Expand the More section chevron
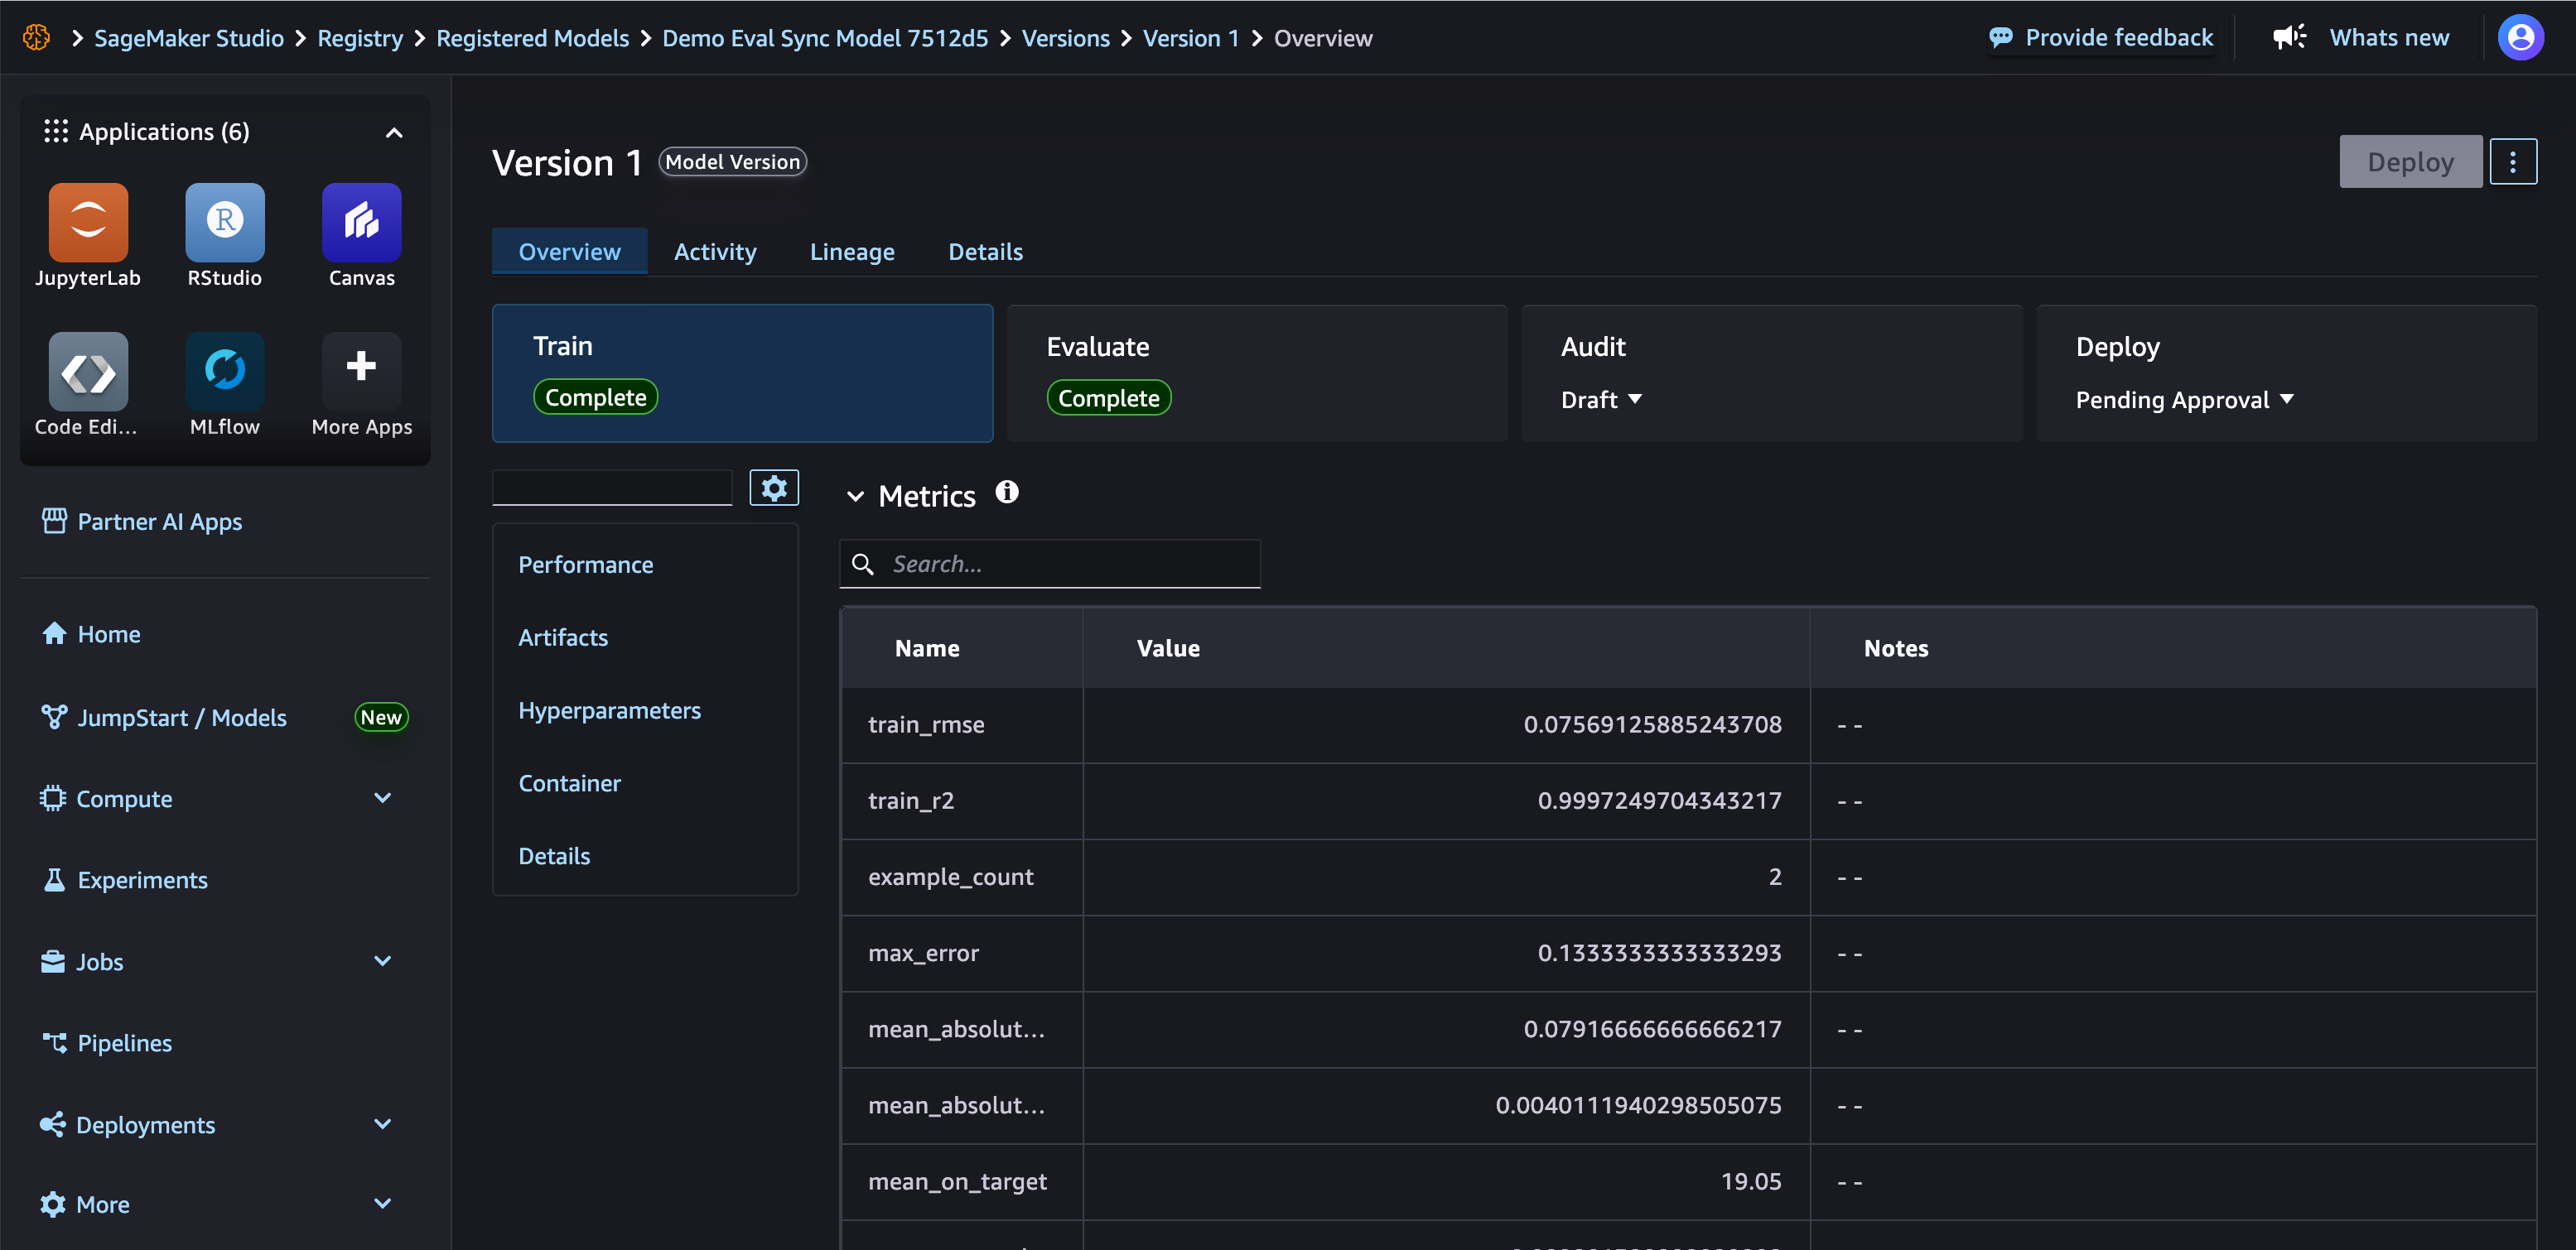This screenshot has height=1250, width=2576. click(382, 1203)
